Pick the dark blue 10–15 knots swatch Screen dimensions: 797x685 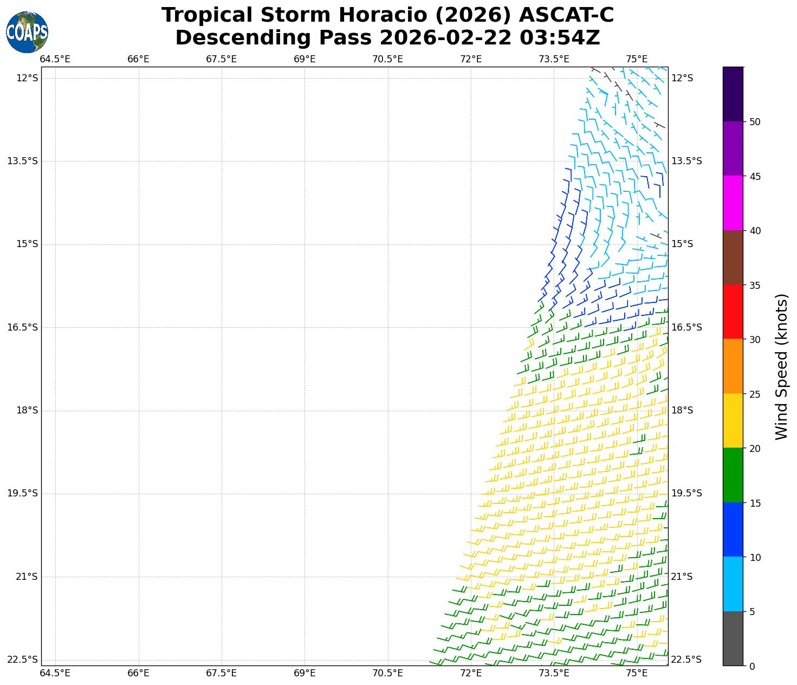pyautogui.click(x=733, y=529)
